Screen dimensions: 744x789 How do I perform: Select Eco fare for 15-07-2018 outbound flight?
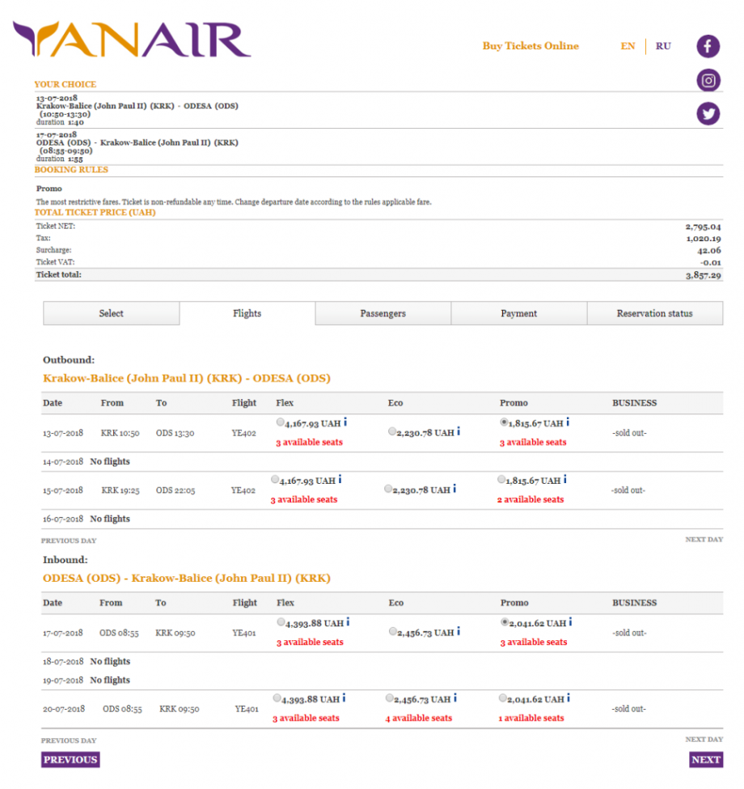(389, 489)
